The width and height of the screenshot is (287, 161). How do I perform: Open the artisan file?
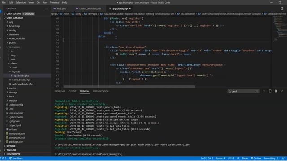coord(13,129)
